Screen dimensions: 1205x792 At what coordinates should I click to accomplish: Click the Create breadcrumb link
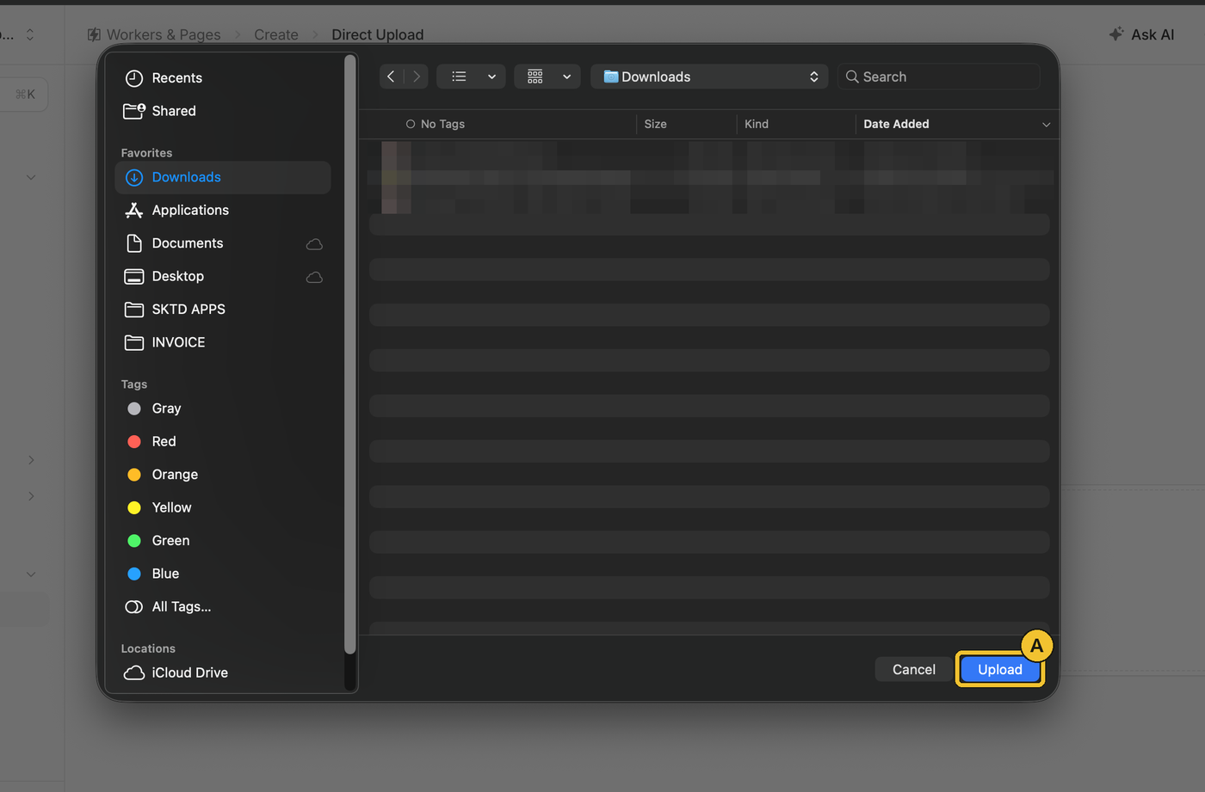pos(276,34)
